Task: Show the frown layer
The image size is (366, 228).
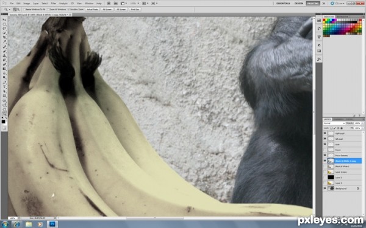Action: click(x=325, y=150)
